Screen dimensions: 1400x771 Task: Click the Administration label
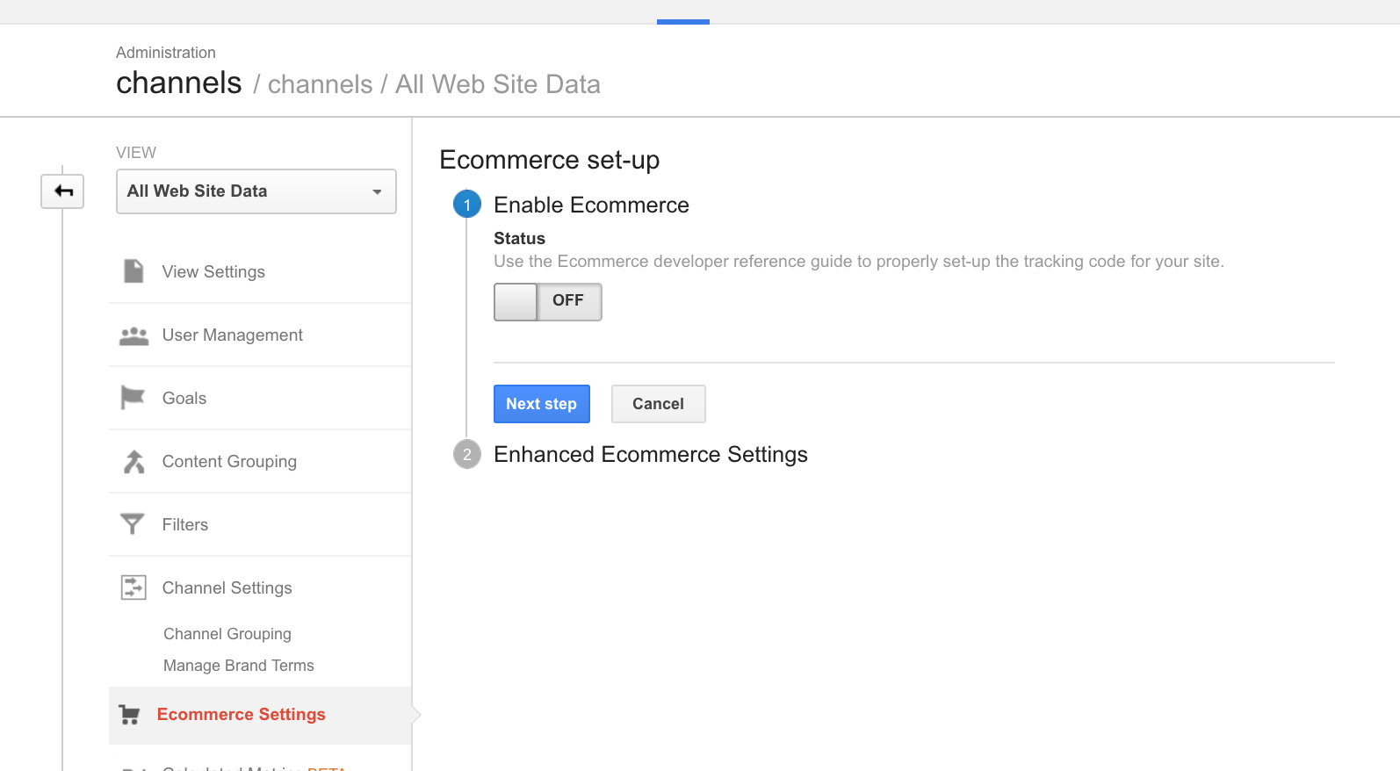[166, 53]
